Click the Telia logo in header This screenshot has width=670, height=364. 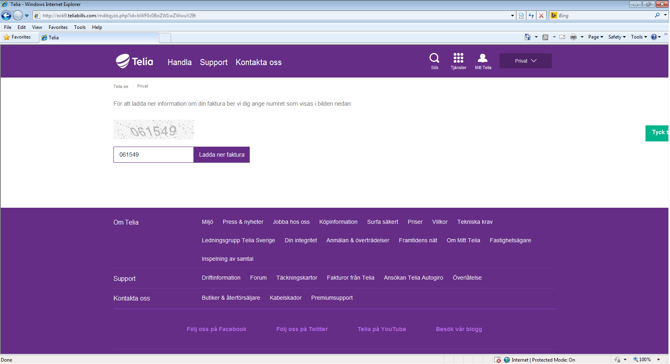[135, 61]
